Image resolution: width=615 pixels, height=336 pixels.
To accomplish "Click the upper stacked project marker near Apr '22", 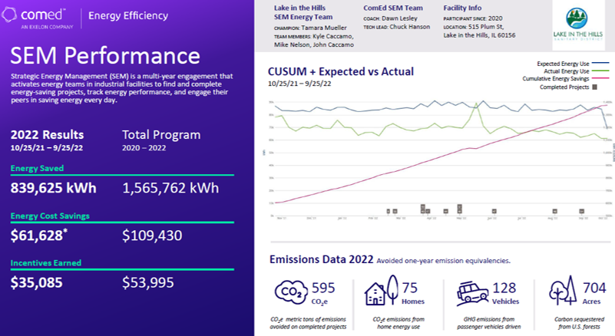I will click(423, 206).
